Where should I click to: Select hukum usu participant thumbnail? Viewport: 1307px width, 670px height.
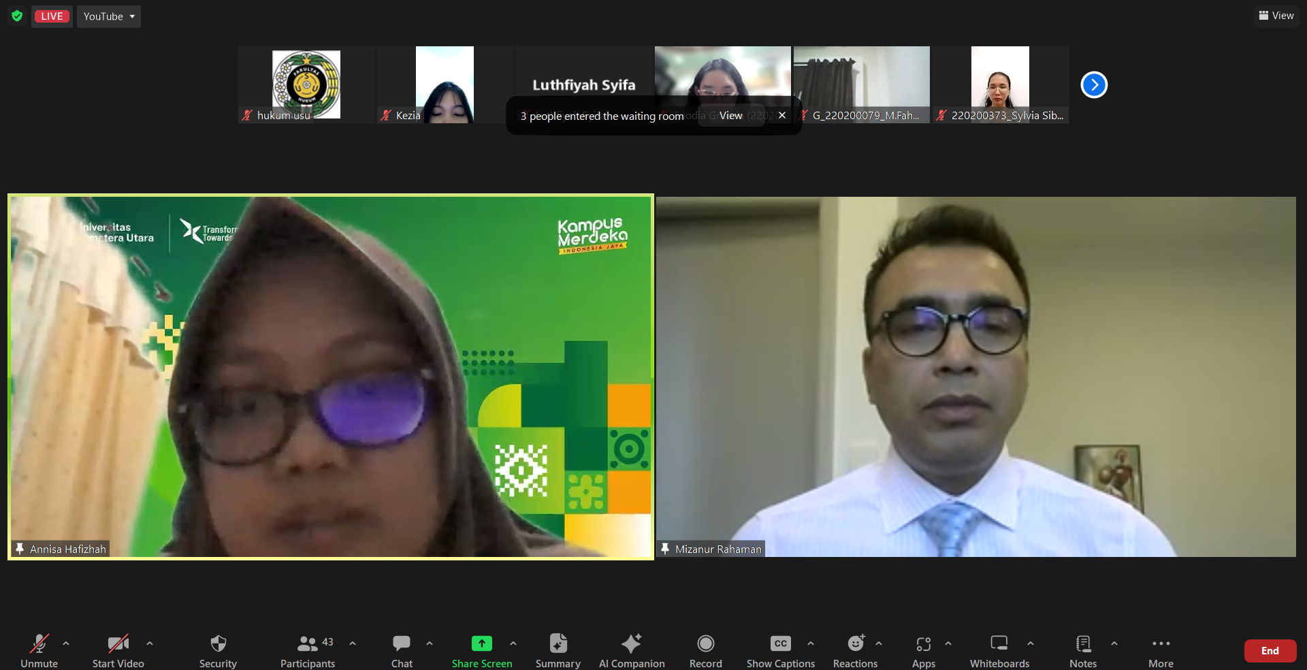click(306, 84)
